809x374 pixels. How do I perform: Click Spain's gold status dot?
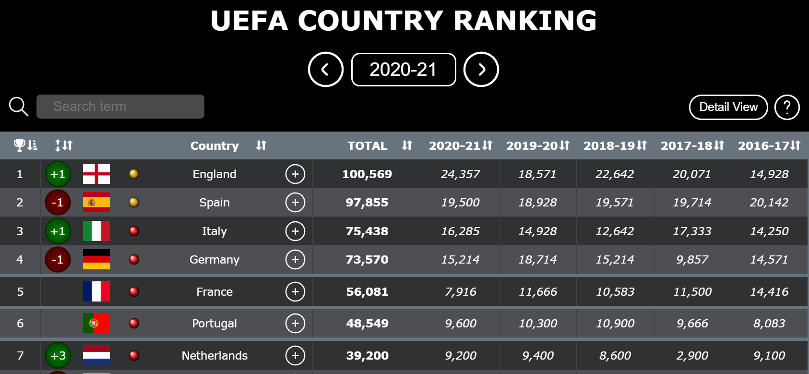134,202
